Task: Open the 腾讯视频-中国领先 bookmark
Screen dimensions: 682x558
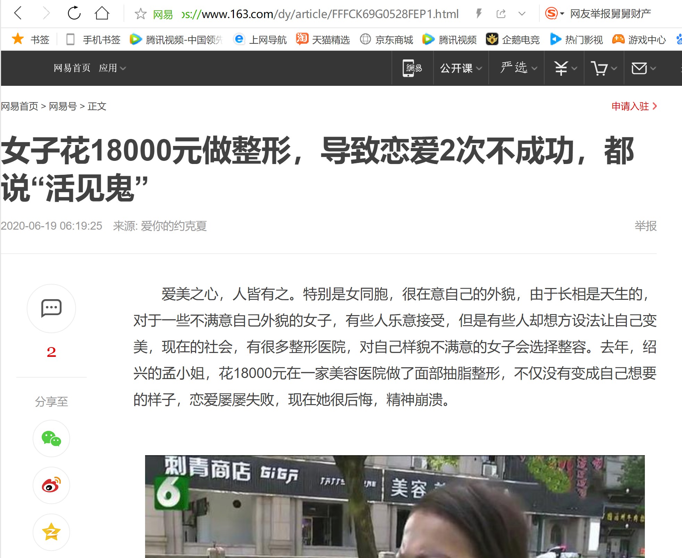Action: (x=176, y=39)
